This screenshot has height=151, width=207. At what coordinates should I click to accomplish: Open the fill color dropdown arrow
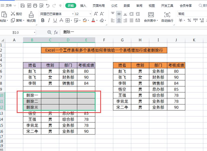pos(88,21)
